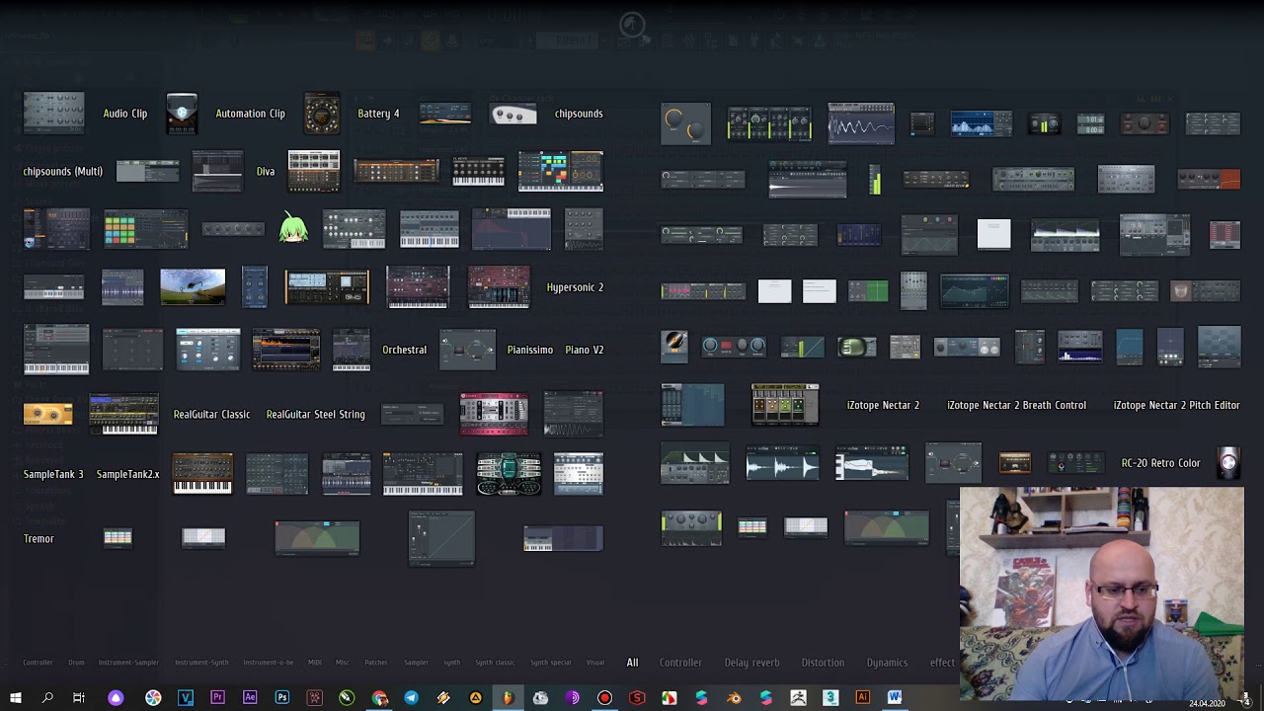Viewport: 1264px width, 711px height.
Task: Open Telegram from the taskbar
Action: pyautogui.click(x=411, y=698)
